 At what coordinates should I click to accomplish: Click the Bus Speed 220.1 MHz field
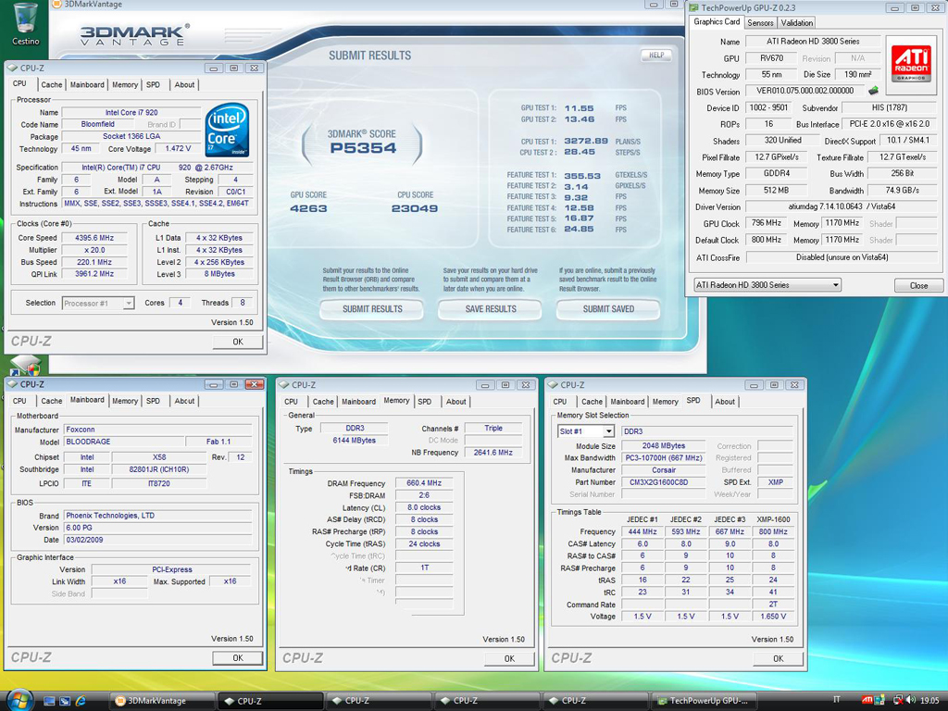click(94, 262)
